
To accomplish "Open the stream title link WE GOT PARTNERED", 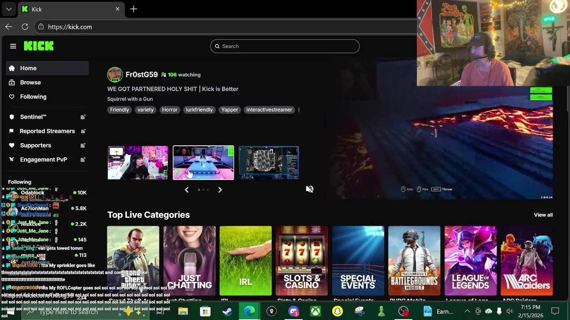I will (x=173, y=89).
